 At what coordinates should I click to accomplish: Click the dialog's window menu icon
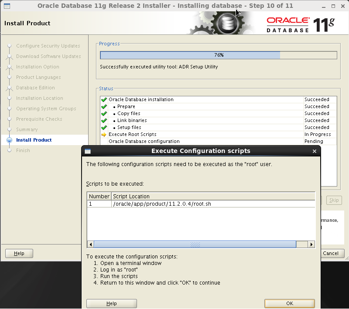88,151
